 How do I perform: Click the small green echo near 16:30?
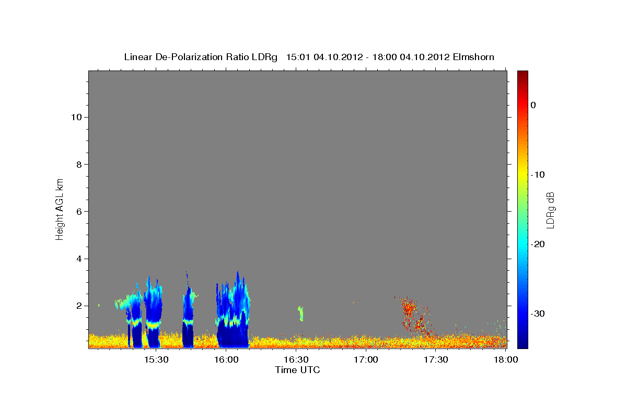click(300, 313)
